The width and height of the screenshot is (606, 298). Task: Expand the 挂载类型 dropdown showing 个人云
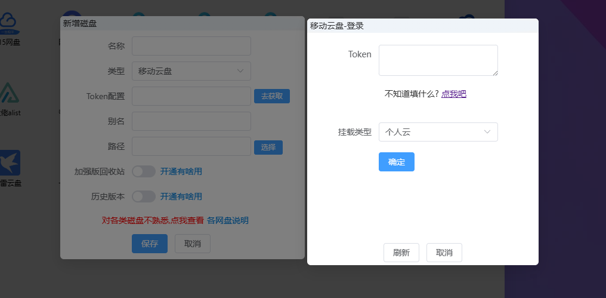(438, 132)
